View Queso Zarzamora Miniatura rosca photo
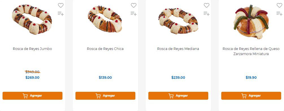 (x=251, y=22)
